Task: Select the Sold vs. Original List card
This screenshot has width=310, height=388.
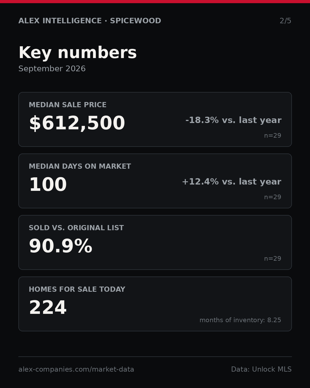Action: (x=155, y=242)
